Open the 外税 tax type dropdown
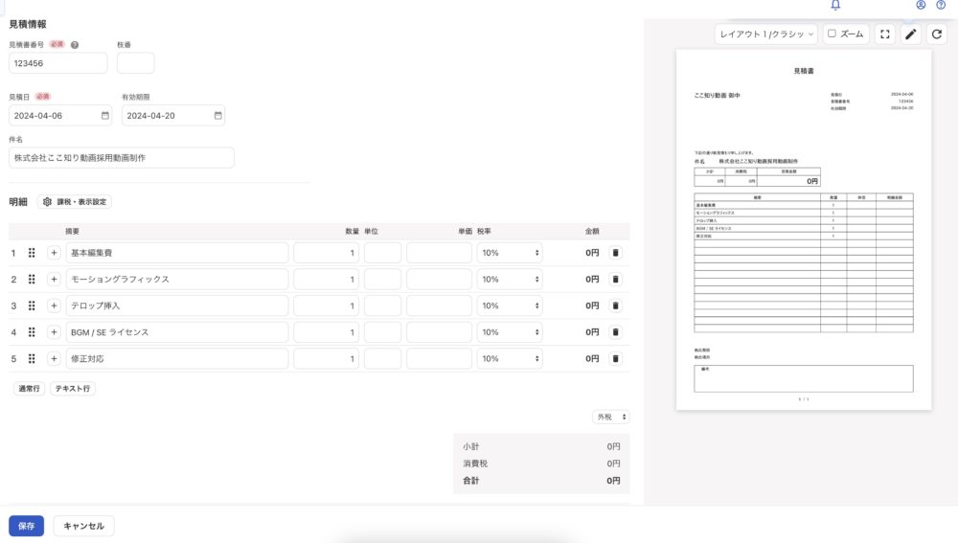 (611, 418)
